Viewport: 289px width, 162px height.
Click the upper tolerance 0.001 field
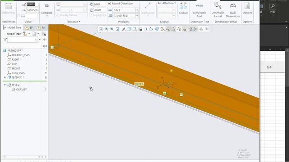pyautogui.click(x=100, y=4)
